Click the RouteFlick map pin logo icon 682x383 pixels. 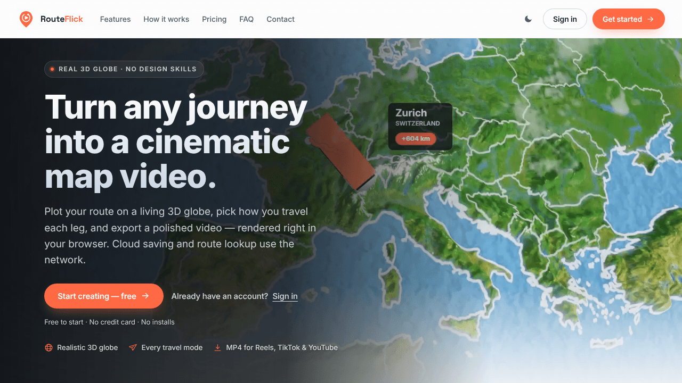coord(26,19)
